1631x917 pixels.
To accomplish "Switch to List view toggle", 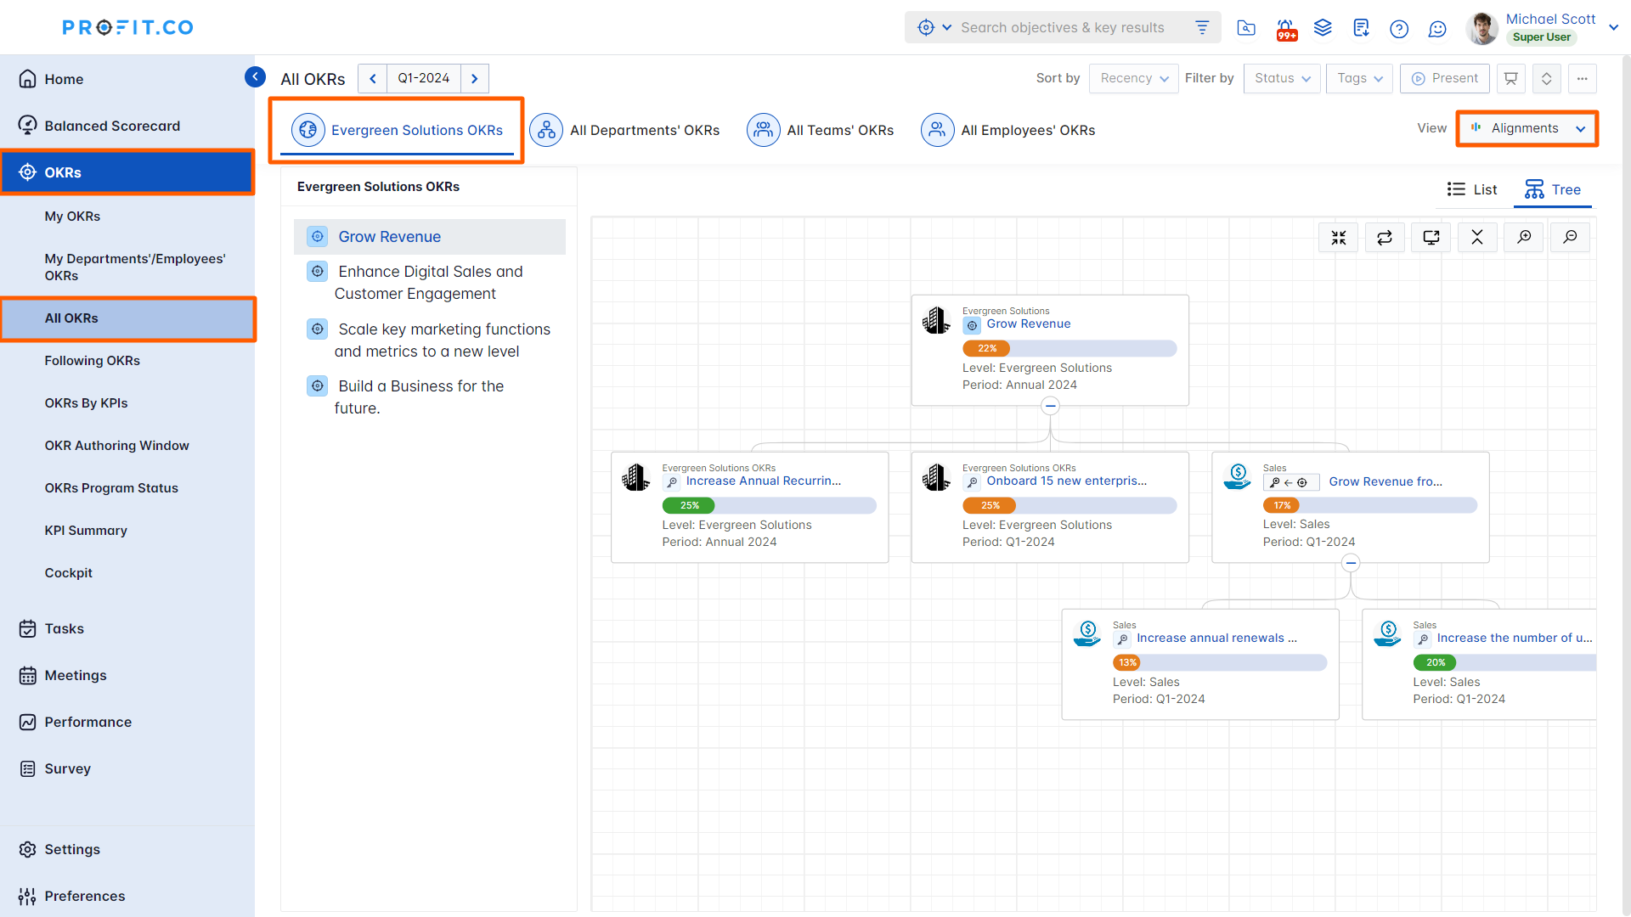I will pyautogui.click(x=1472, y=189).
